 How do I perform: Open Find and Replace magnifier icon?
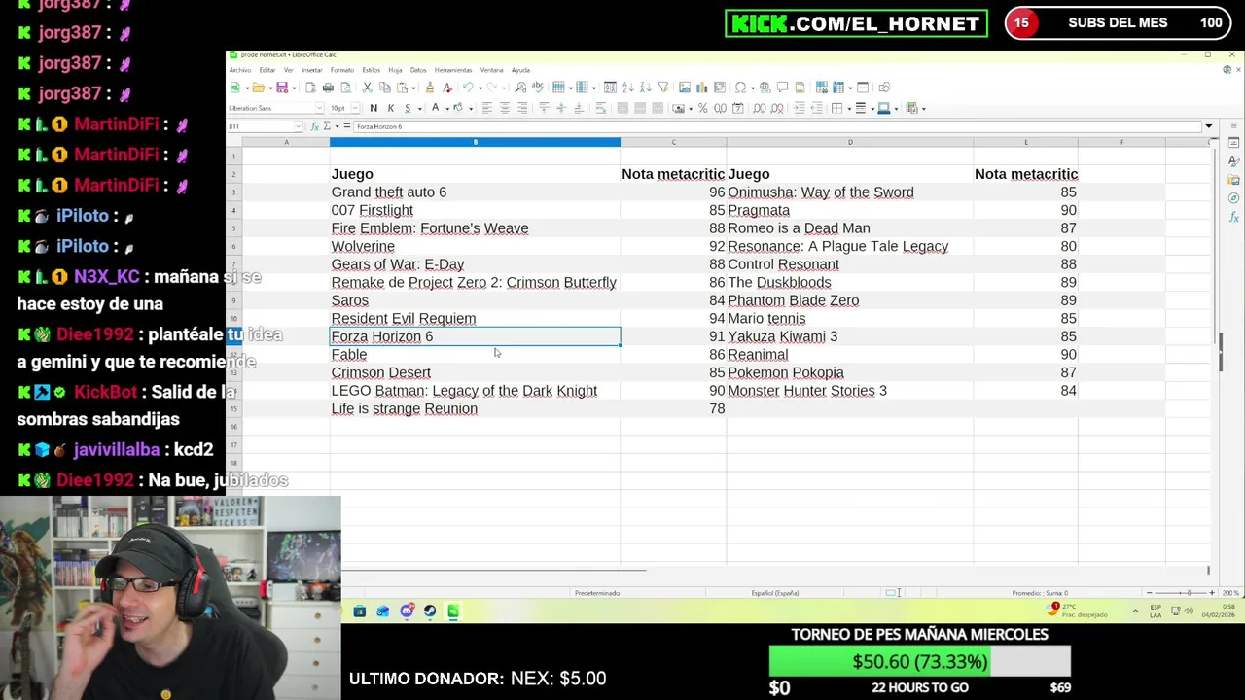click(520, 87)
